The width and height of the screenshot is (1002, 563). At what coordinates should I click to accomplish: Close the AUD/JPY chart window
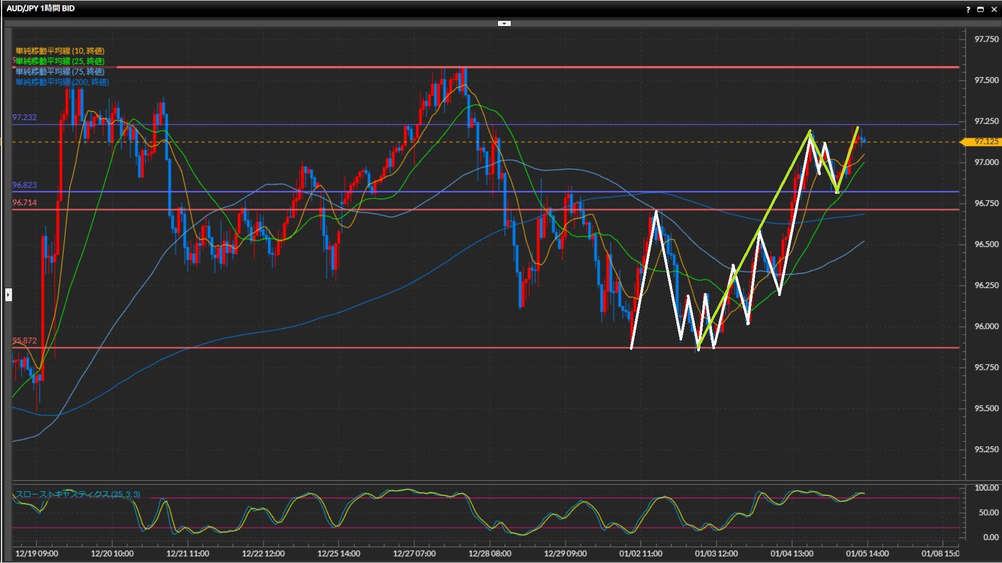994,9
